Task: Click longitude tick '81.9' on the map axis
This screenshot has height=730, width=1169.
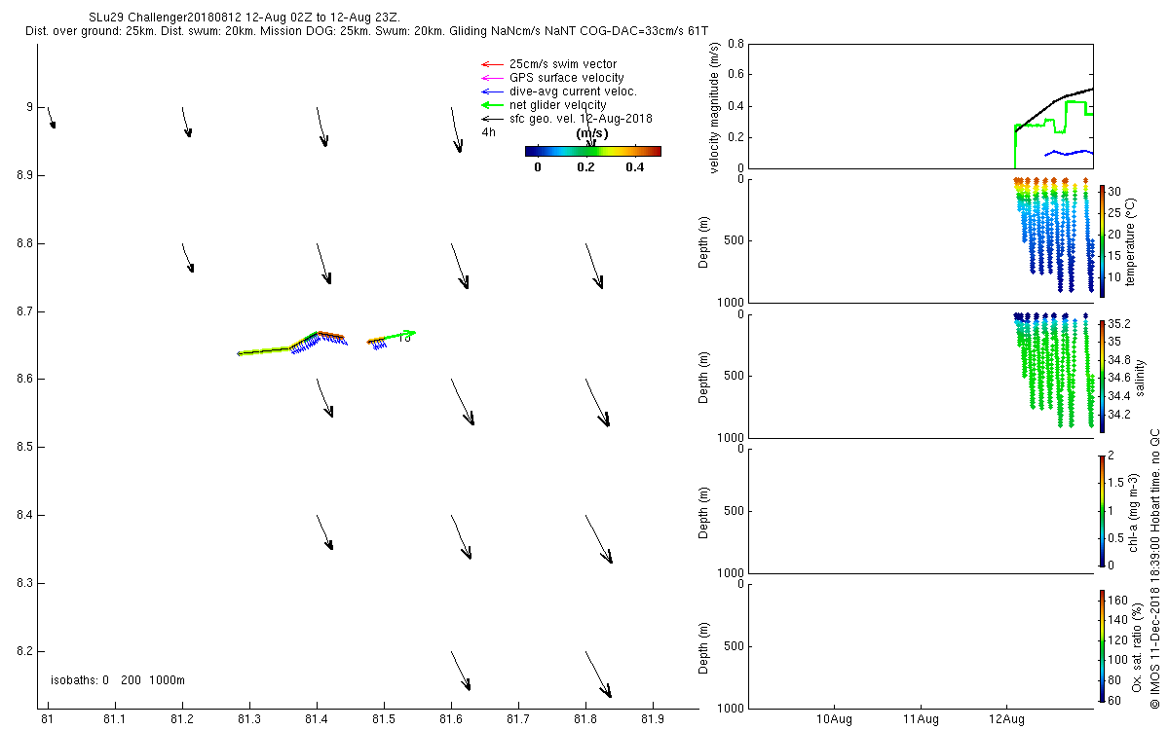Action: 653,719
